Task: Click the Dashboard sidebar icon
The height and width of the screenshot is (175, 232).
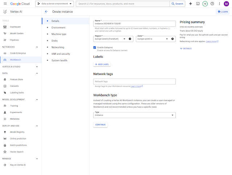Action: tap(5, 27)
